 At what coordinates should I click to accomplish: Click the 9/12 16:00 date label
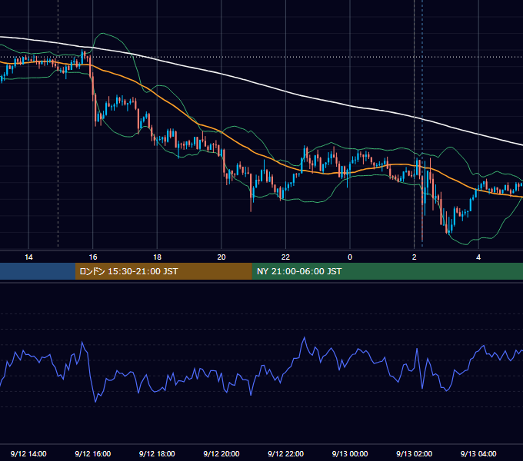93,453
